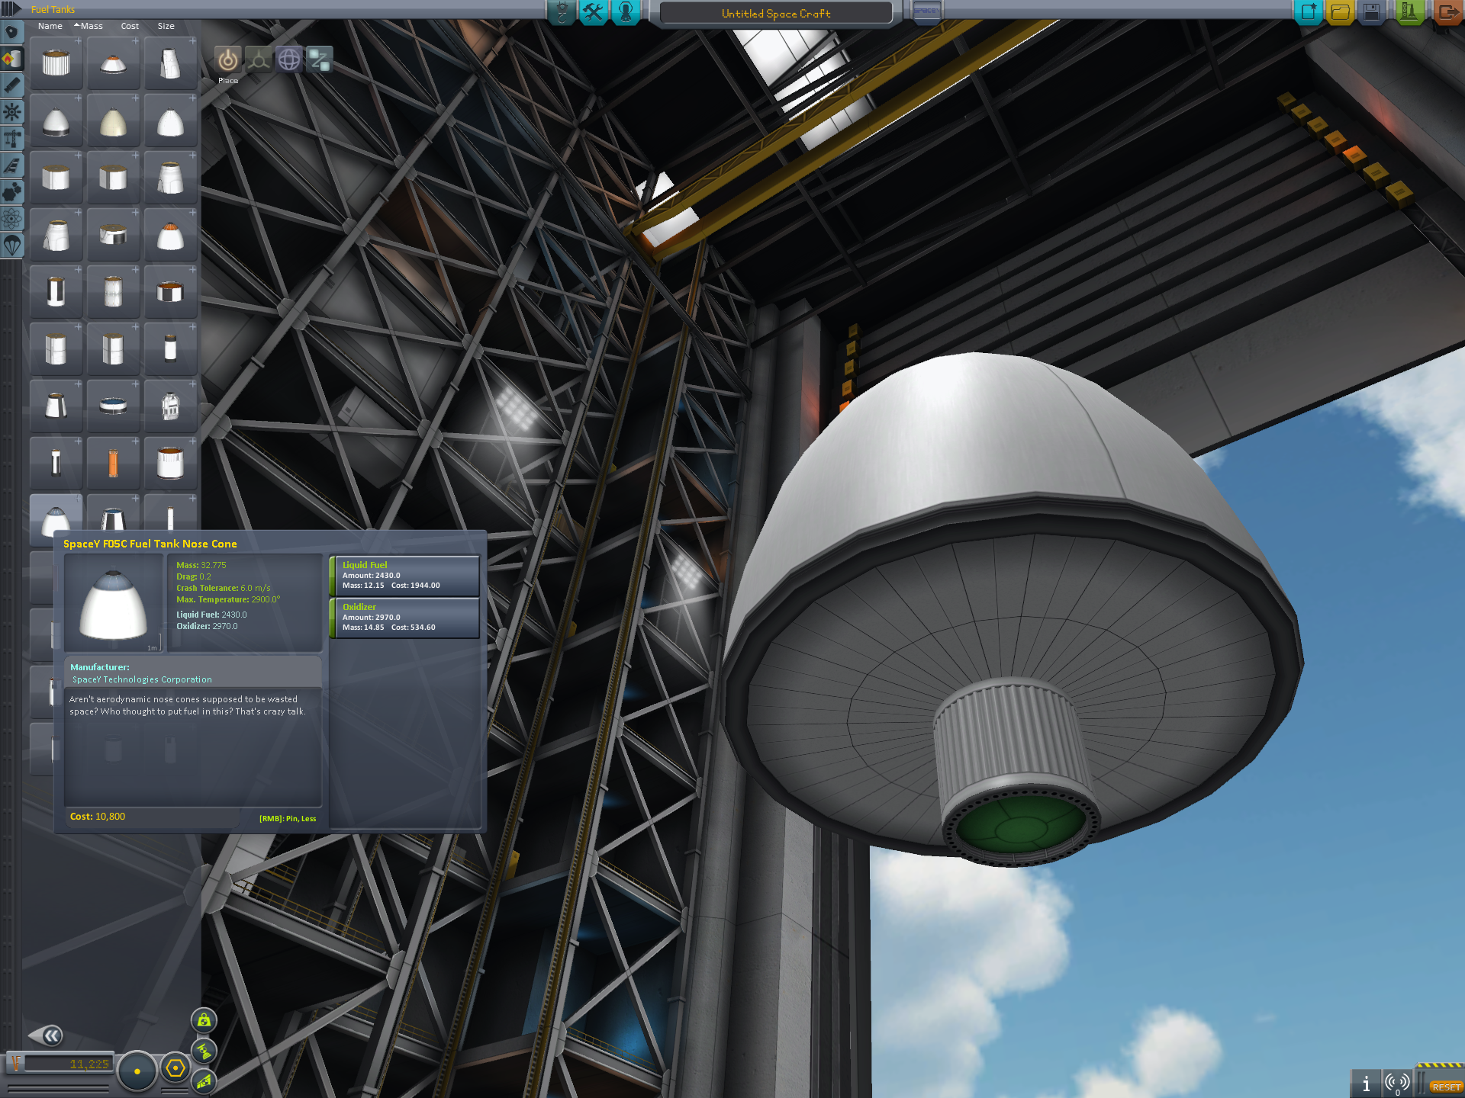Open the Pods parts category
The image size is (1465, 1098).
pos(11,33)
